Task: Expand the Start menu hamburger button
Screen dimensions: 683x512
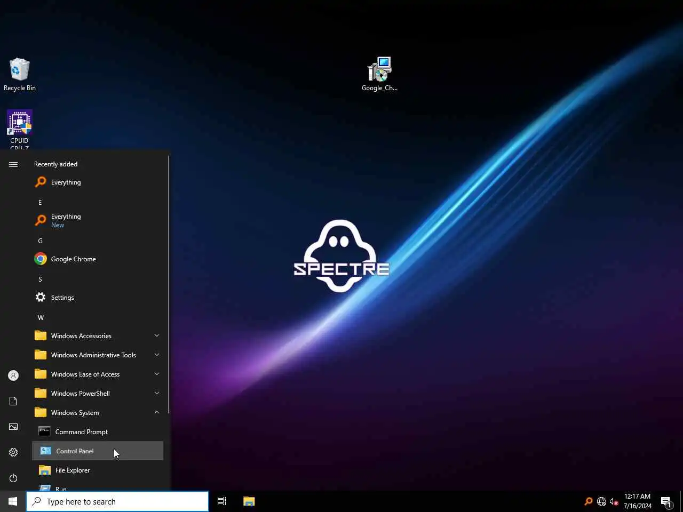Action: (13, 164)
